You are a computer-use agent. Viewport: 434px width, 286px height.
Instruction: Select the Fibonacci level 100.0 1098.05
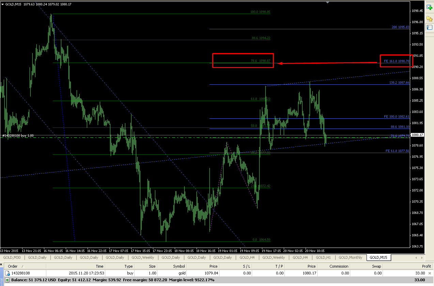click(x=260, y=12)
